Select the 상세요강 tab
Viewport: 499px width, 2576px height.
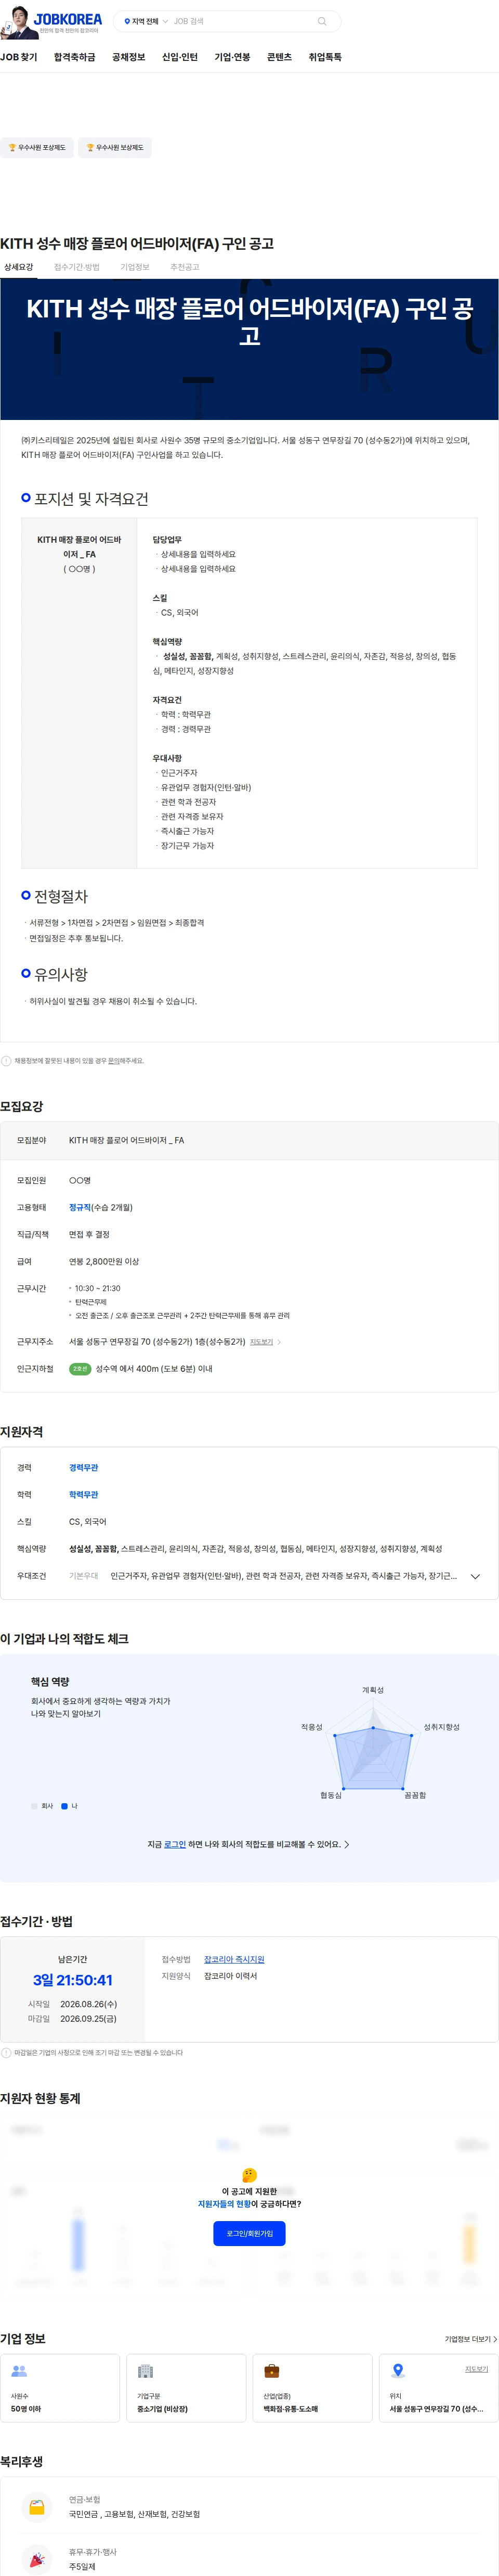click(19, 267)
